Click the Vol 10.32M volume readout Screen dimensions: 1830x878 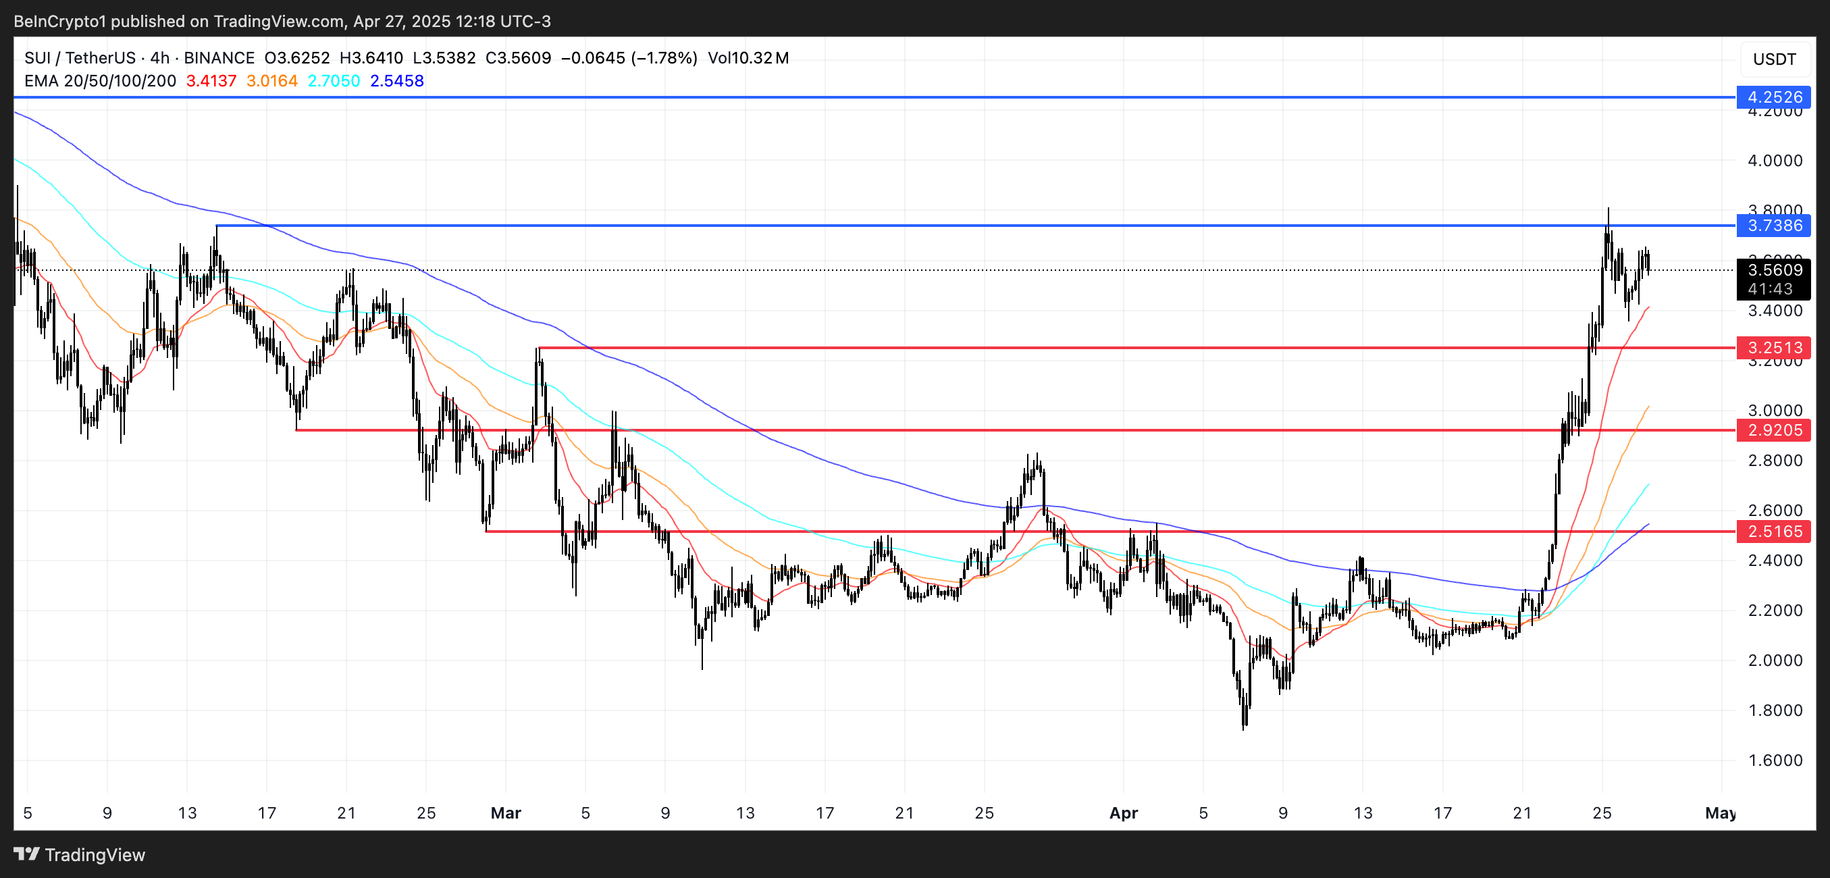(x=748, y=57)
